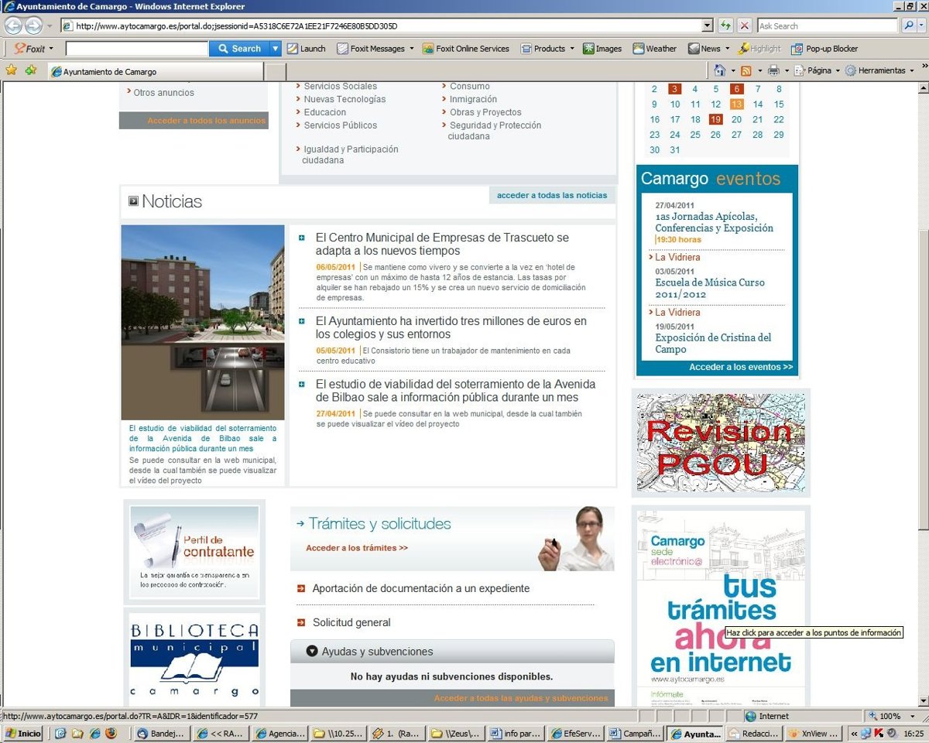Click the 'acceder a todas las noticias' link
Screen dimensions: 929x743
(552, 195)
